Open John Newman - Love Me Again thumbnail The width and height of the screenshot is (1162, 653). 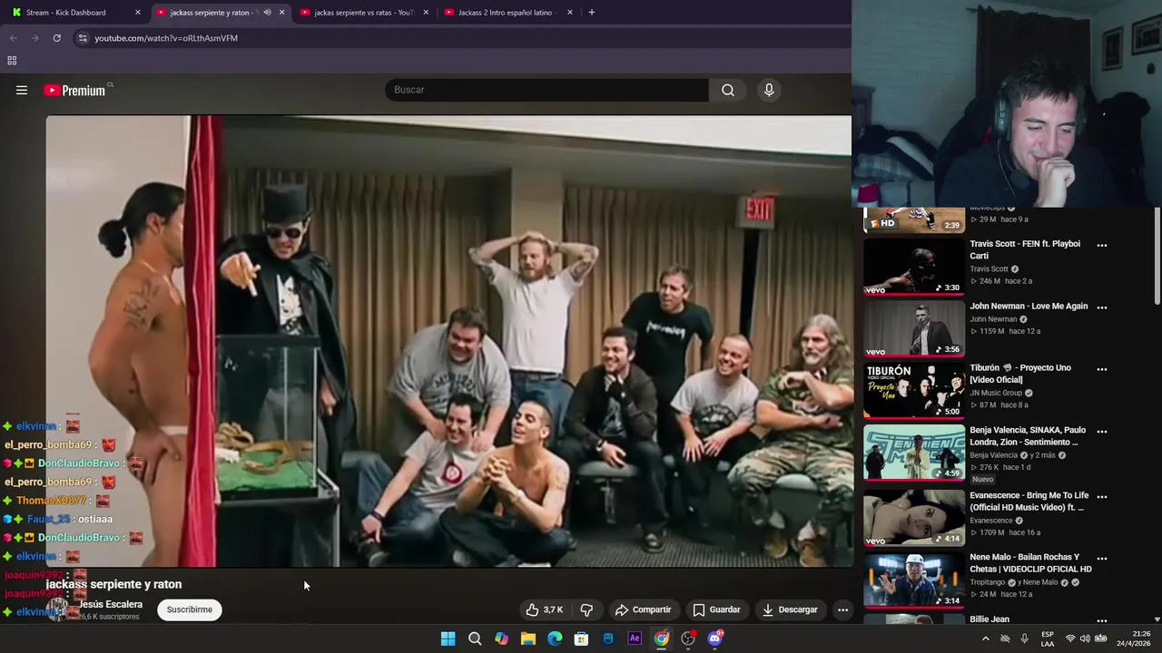(913, 328)
